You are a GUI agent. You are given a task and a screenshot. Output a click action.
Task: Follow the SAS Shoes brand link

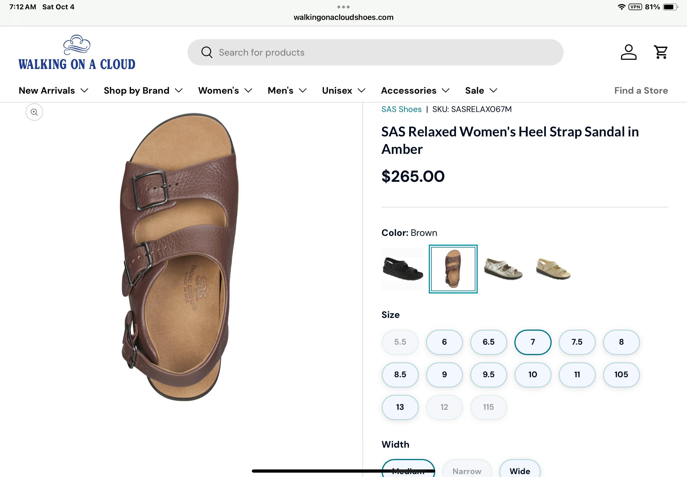[x=401, y=109]
